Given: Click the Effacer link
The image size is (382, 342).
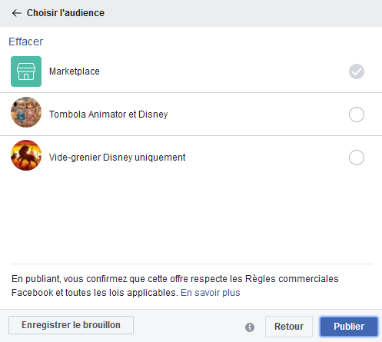Looking at the screenshot, I should [x=26, y=42].
